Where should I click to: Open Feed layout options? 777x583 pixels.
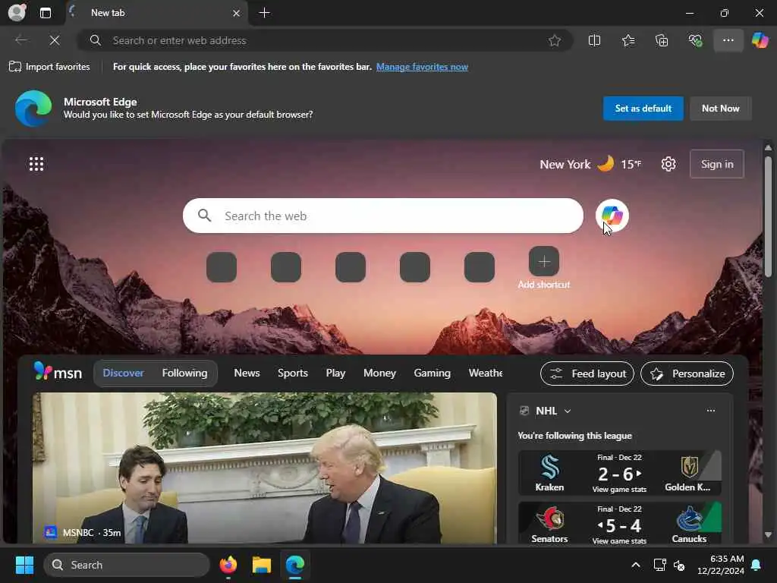click(x=587, y=373)
